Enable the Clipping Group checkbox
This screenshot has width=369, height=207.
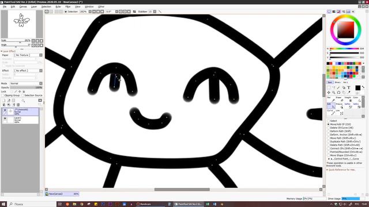tap(3, 95)
